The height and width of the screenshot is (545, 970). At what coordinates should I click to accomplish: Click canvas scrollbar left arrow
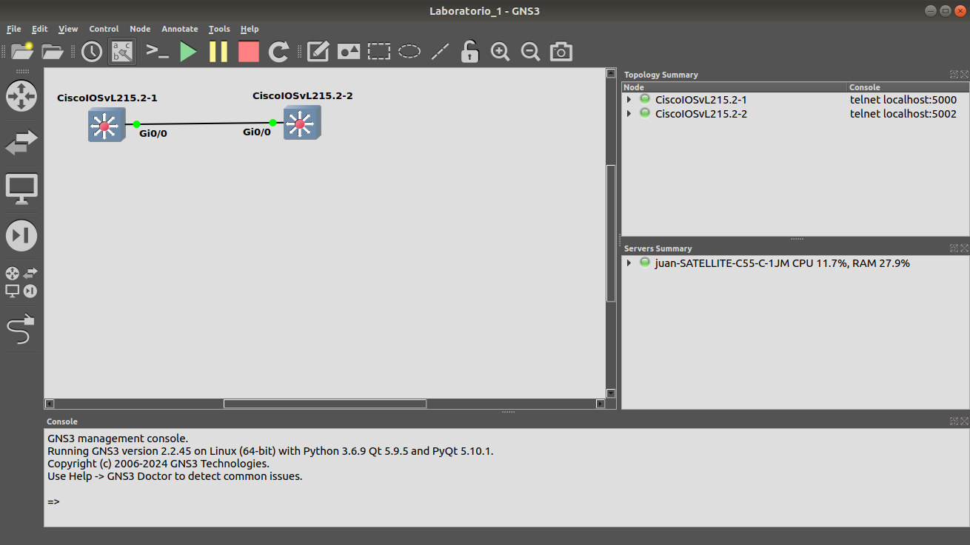point(50,404)
